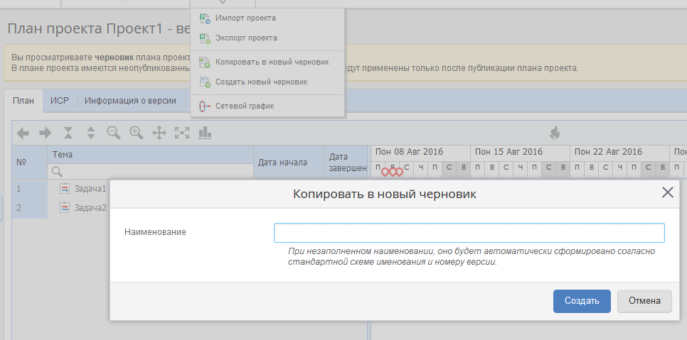
Task: Click the left arrow icon in Gantt toolbar
Action: [23, 132]
